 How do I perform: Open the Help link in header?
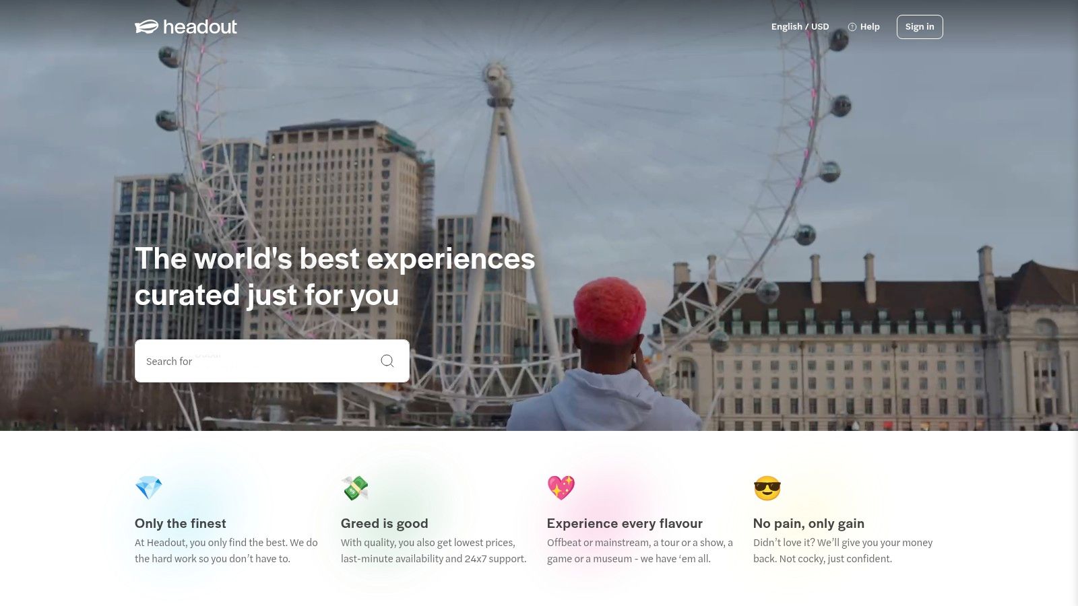pyautogui.click(x=864, y=27)
